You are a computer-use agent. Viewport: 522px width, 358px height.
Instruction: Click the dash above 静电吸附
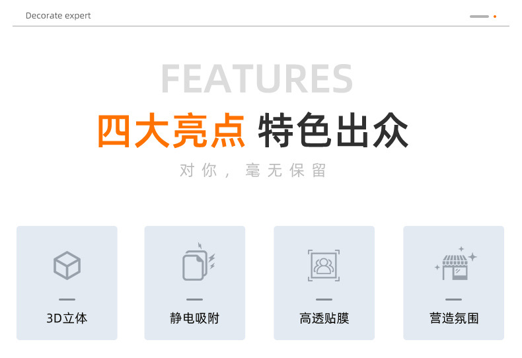[x=195, y=299]
